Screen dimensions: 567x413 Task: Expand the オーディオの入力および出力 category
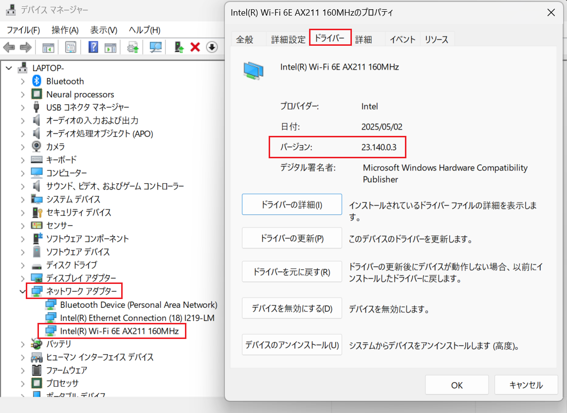23,120
